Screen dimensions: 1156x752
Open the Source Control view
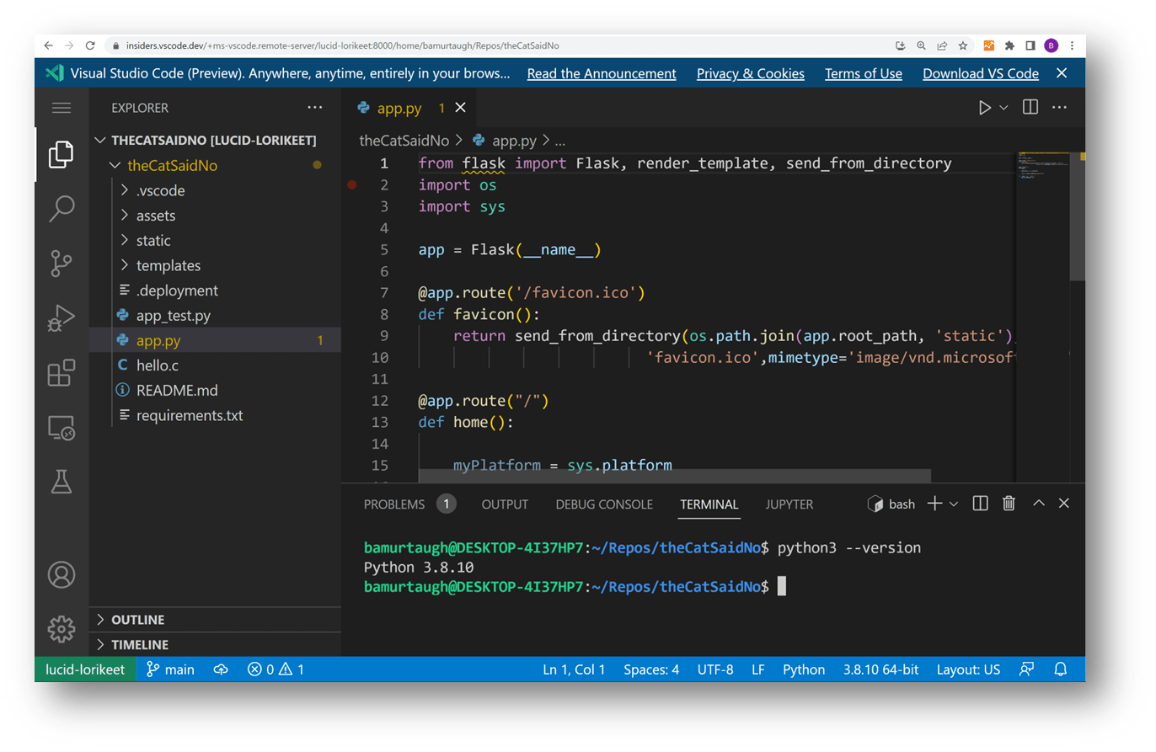tap(62, 264)
